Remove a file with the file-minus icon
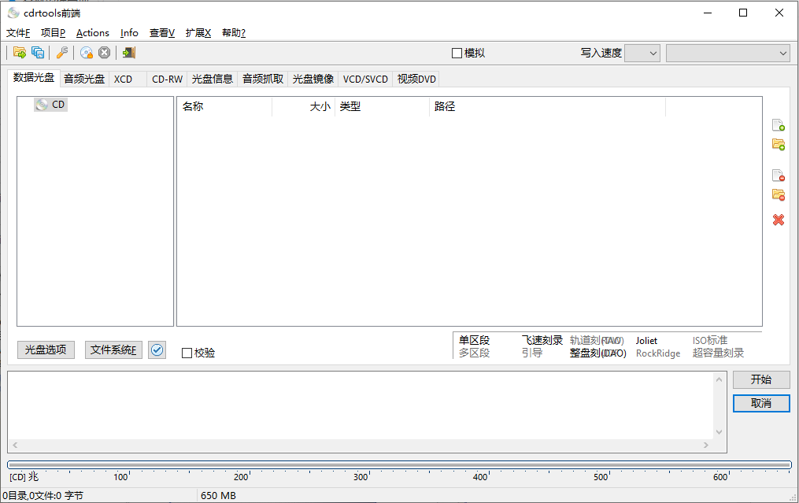The height and width of the screenshot is (503, 799). (778, 175)
